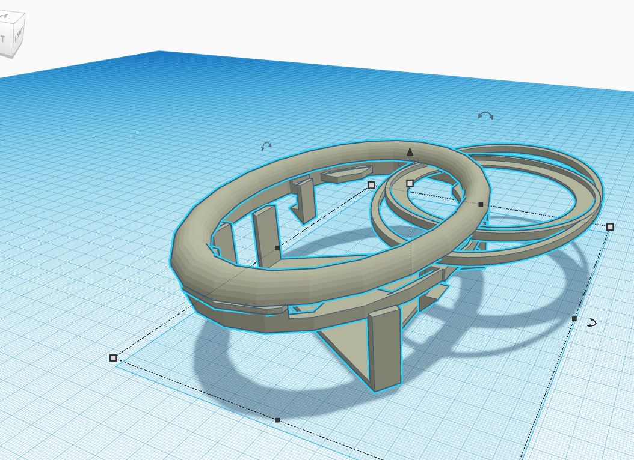Click the white corner handle at the far-right selection corner
Image resolution: width=634 pixels, height=460 pixels.
(x=610, y=227)
